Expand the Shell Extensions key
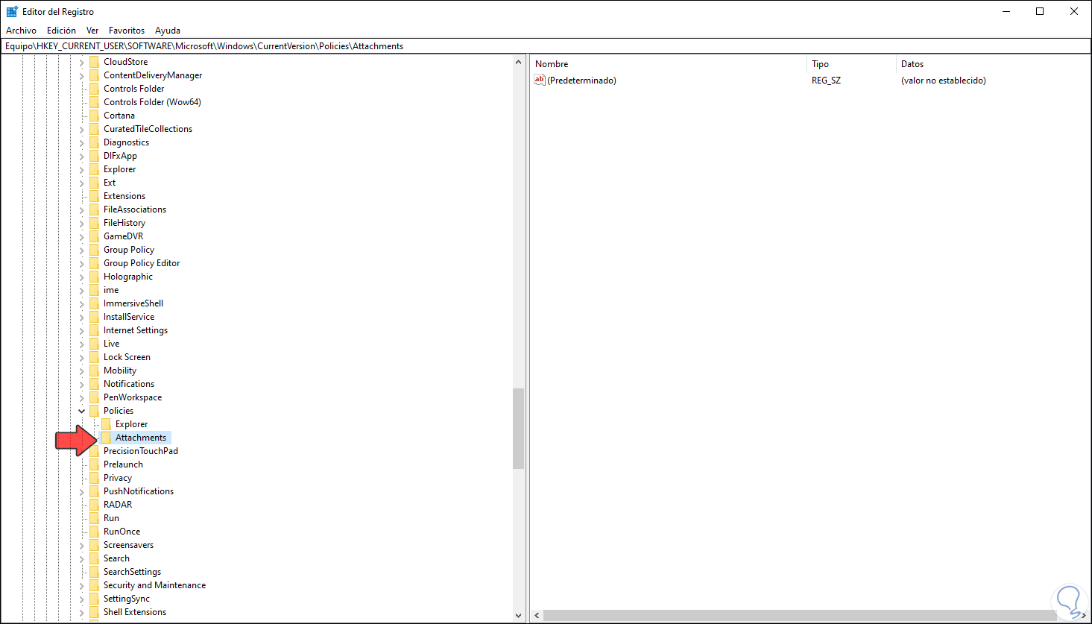Viewport: 1092px width, 624px height. [x=82, y=612]
